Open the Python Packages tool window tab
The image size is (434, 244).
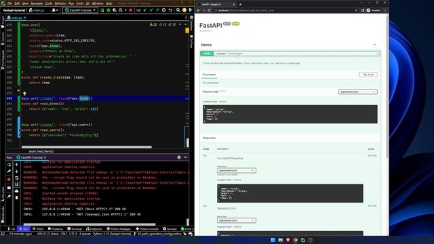click(119, 229)
